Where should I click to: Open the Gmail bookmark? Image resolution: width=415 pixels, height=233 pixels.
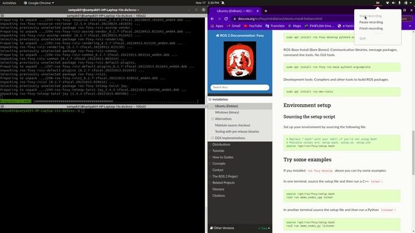click(x=233, y=26)
